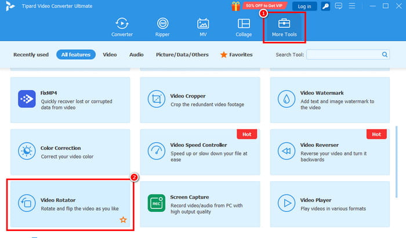Click Hot badge on Video Speed Controller
Viewport: 406px width, 238px height.
246,134
